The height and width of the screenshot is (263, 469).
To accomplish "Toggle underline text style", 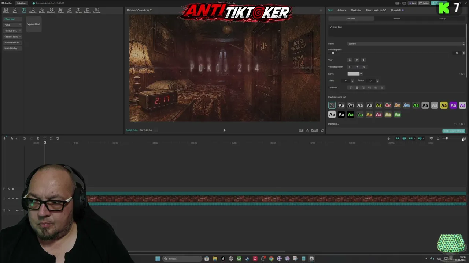I will [357, 60].
